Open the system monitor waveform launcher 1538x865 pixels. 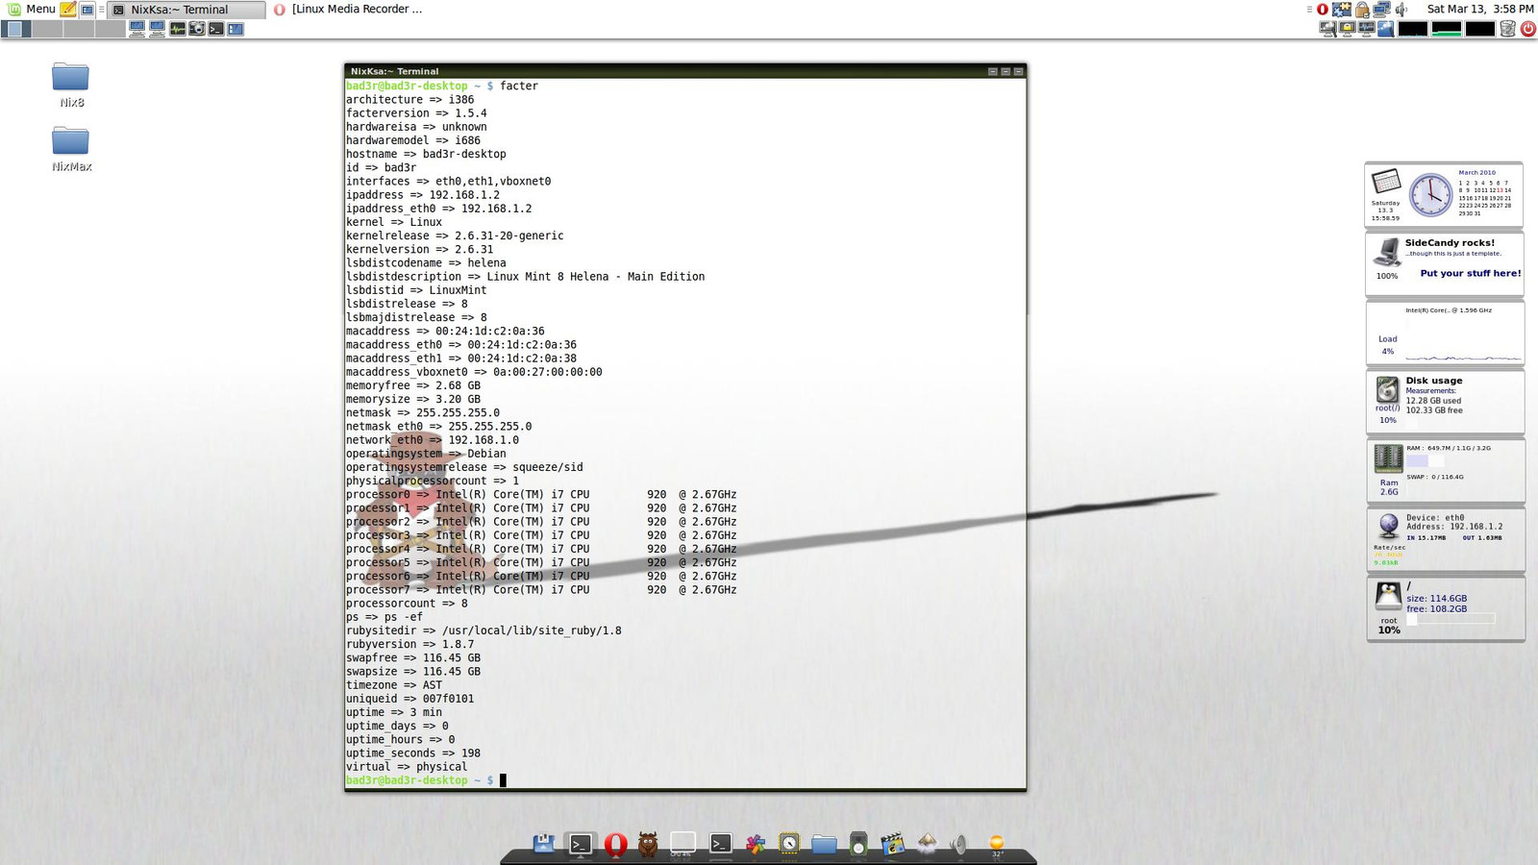pyautogui.click(x=177, y=29)
